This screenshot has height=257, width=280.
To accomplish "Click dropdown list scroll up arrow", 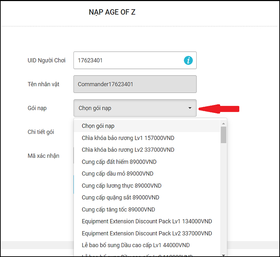I will coord(223,123).
